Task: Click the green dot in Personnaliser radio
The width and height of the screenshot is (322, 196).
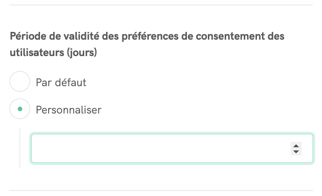Action: coord(20,109)
